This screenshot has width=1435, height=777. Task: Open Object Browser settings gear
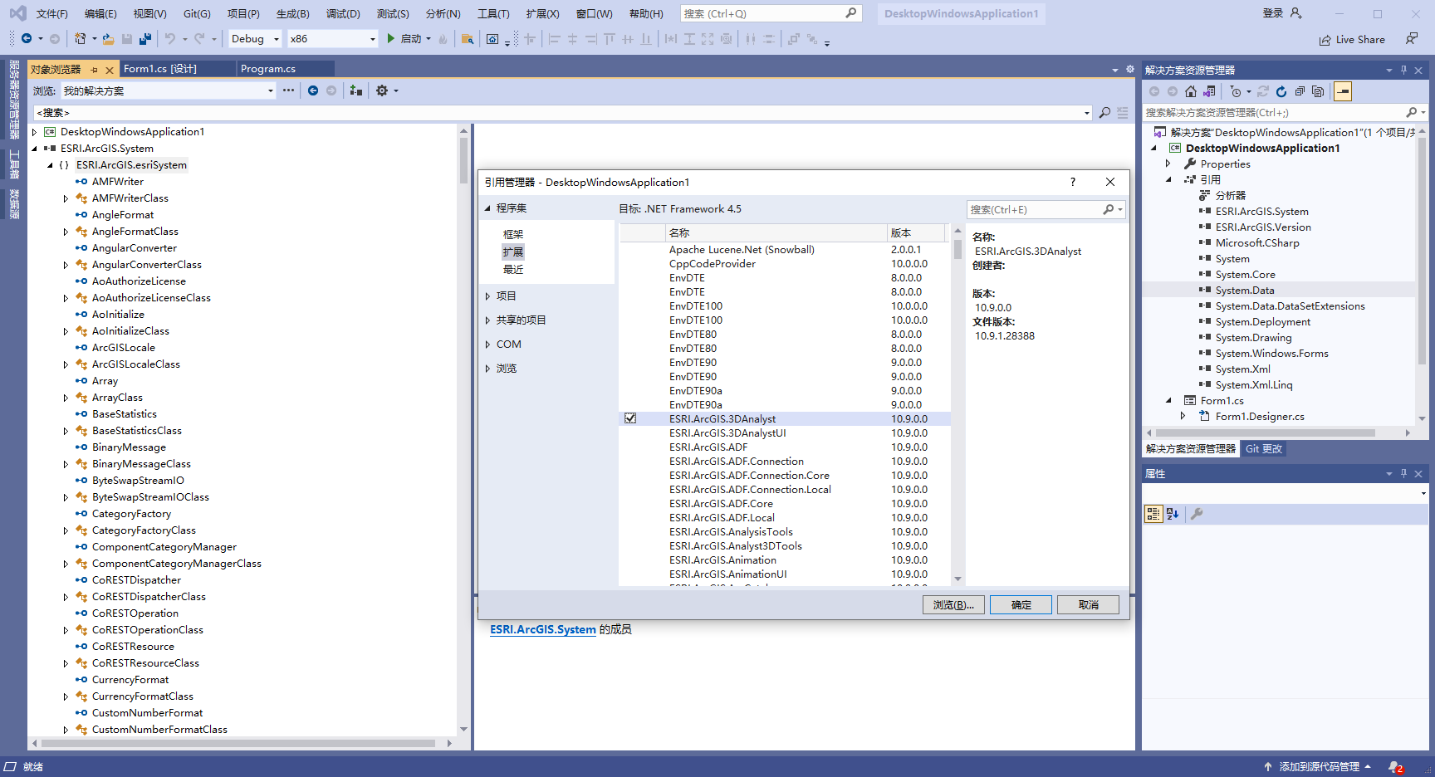click(382, 90)
